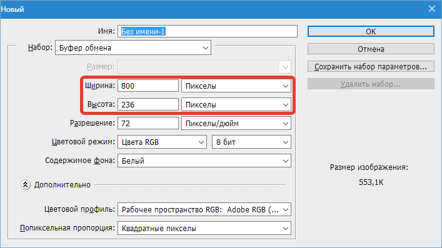Viewport: 442px width, 248px height.
Task: Click the Ширина field with 800
Action: tap(148, 86)
